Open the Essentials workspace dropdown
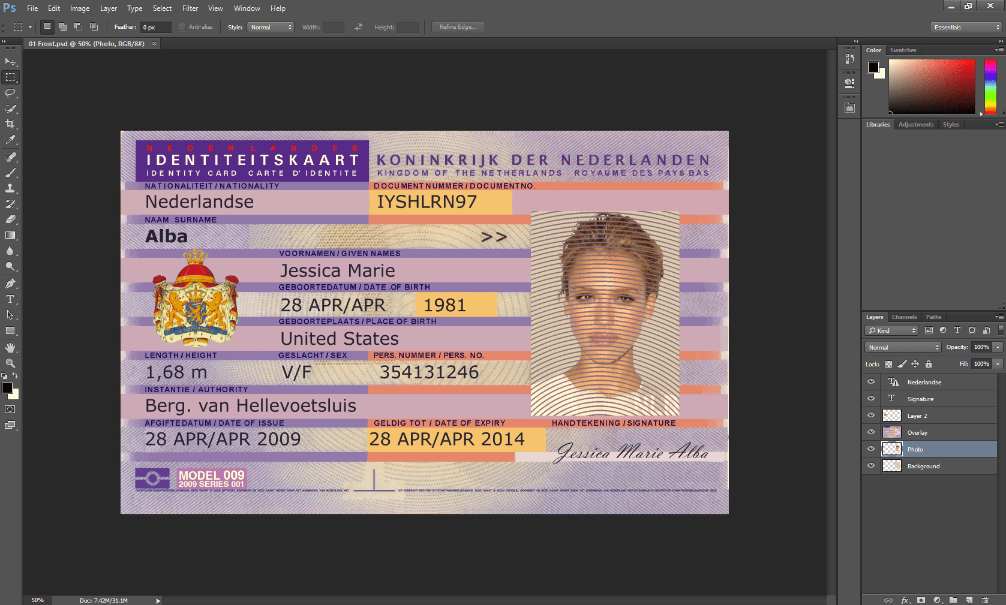Viewport: 1006px width, 605px height. [966, 27]
